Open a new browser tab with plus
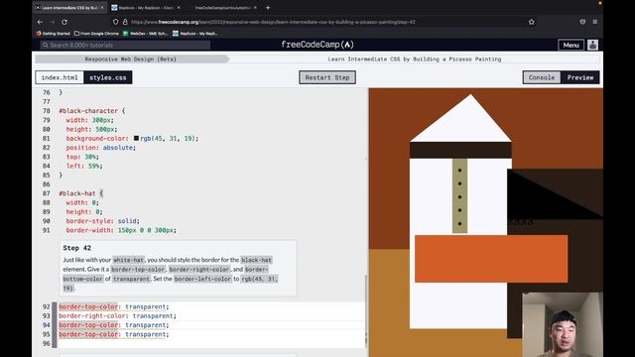The width and height of the screenshot is (635, 357). (x=268, y=7)
